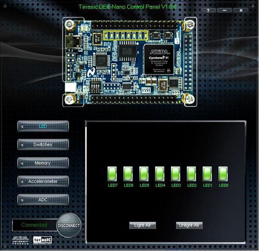Select the Accelerometer section
This screenshot has width=259, height=251.
[43, 181]
